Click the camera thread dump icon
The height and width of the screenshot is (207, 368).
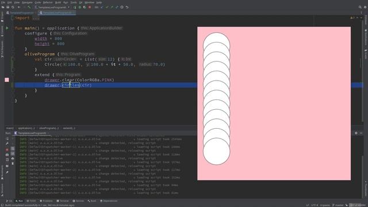point(7,155)
